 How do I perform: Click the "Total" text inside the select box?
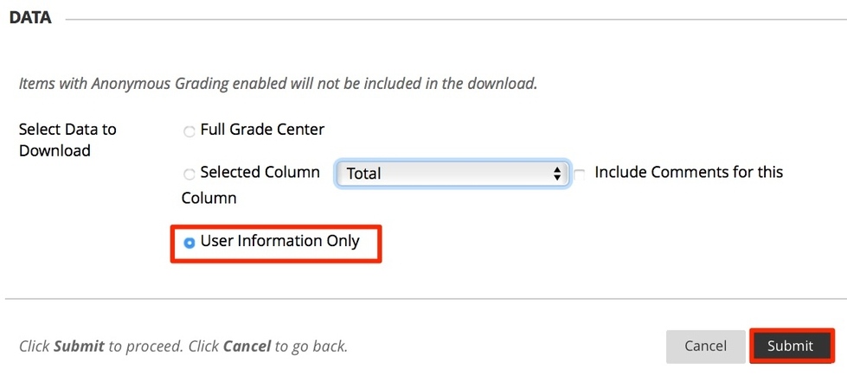coord(364,174)
